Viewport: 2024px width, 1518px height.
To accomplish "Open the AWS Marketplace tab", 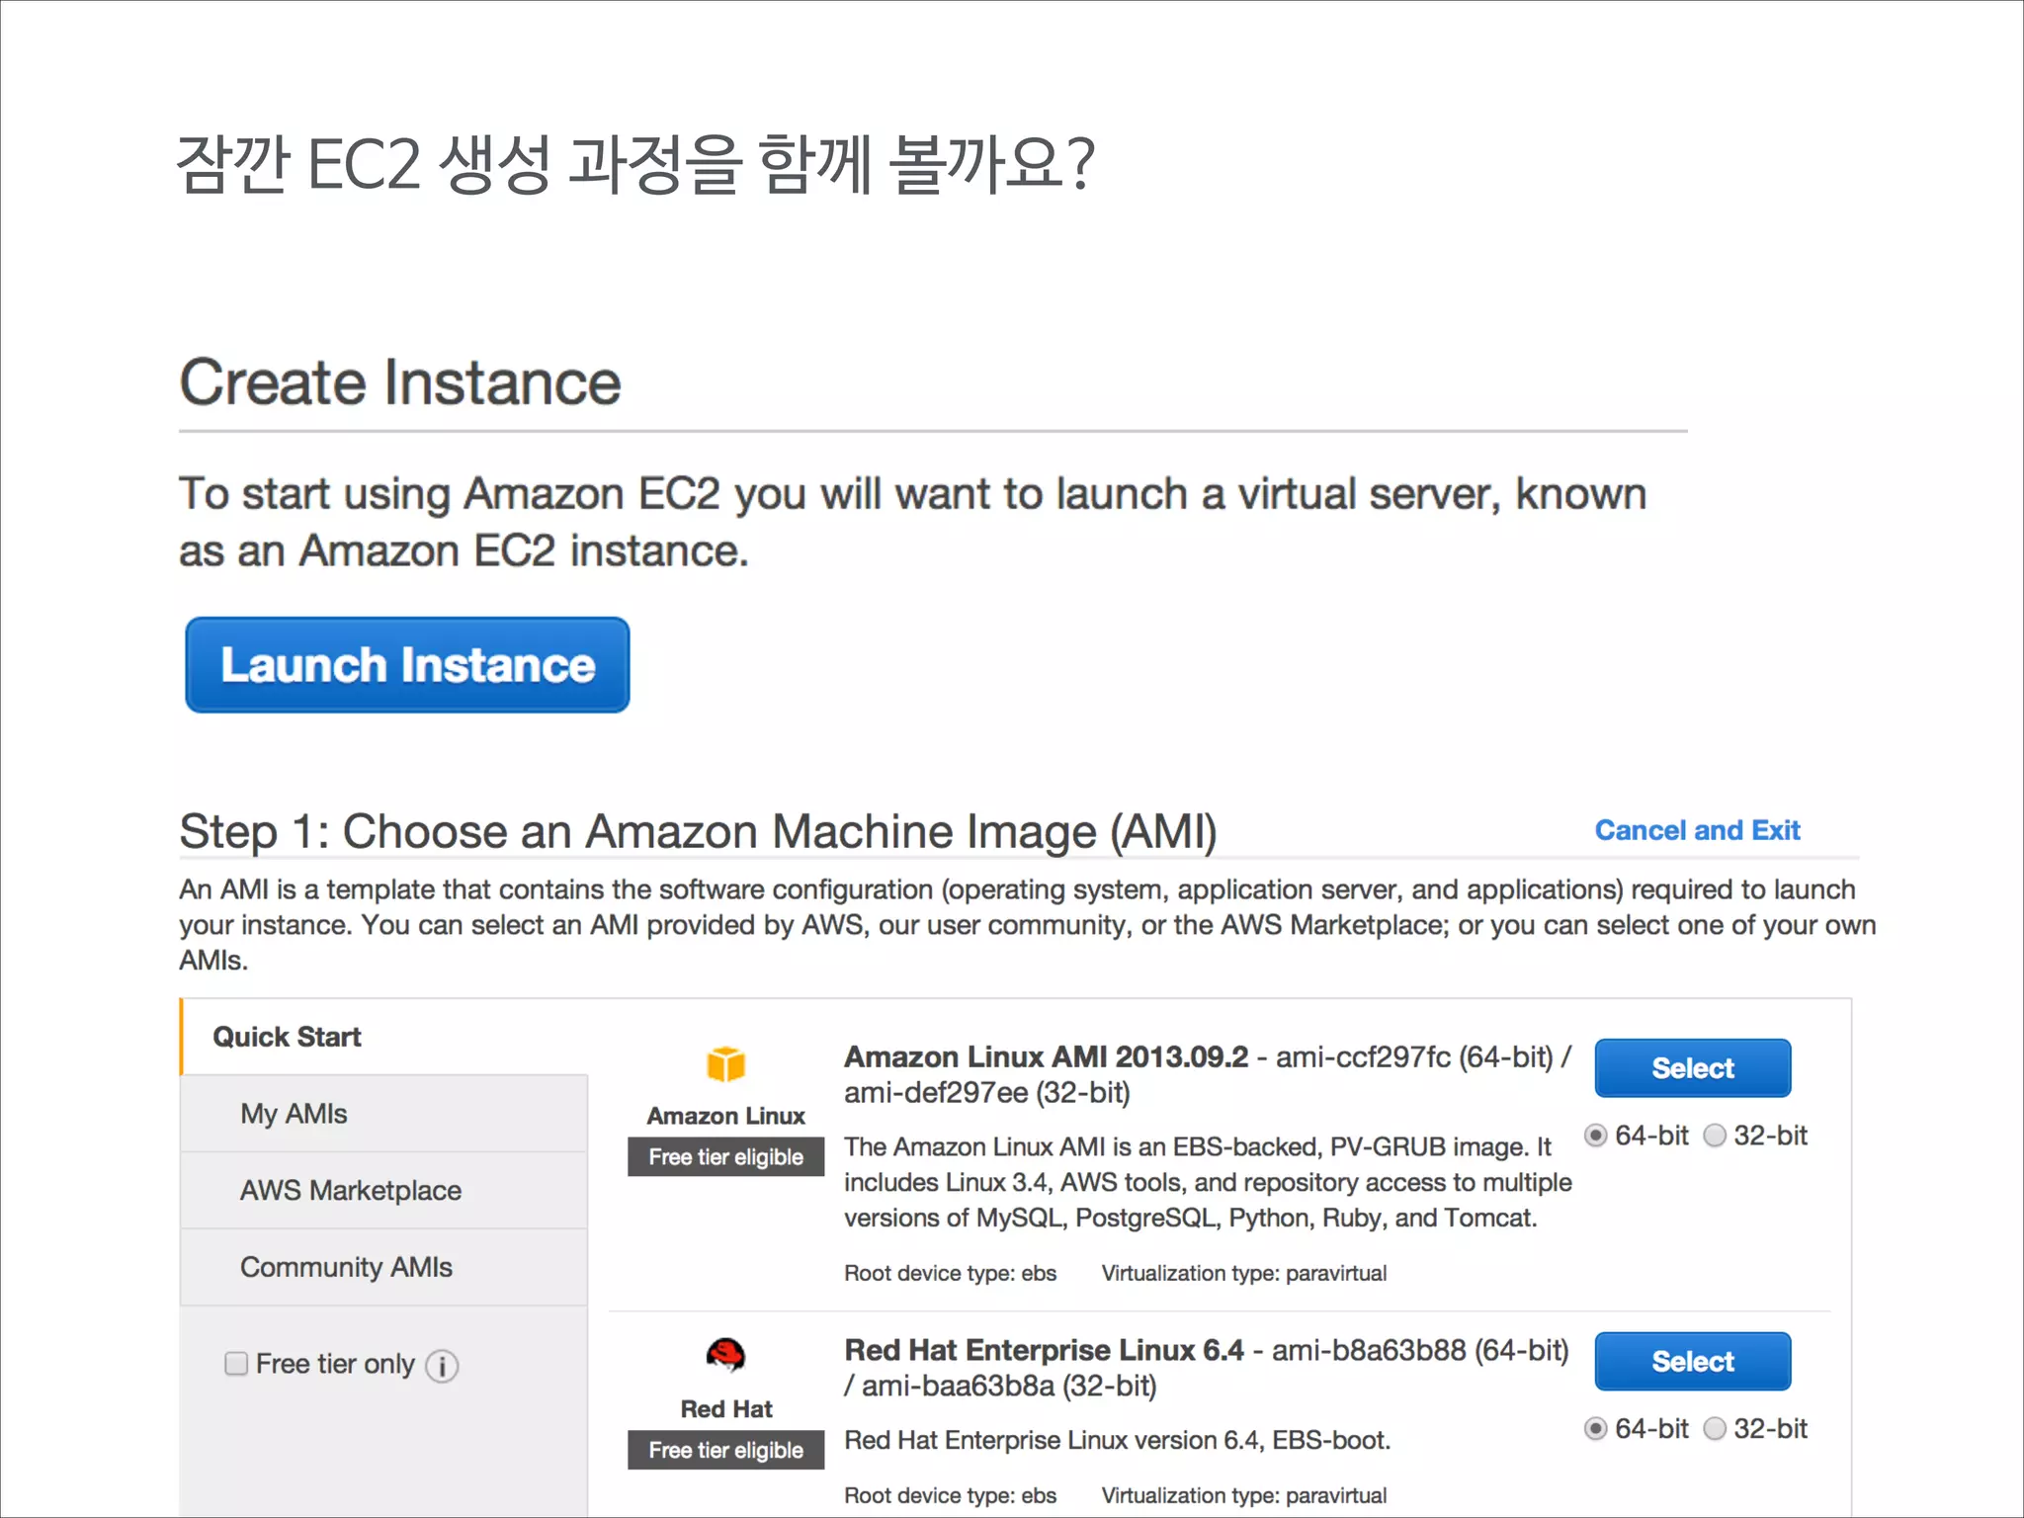I will click(x=351, y=1190).
